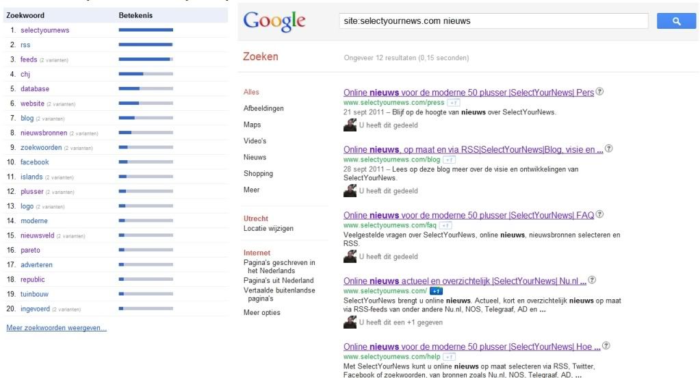The height and width of the screenshot is (378, 700).
Task: Click the keyword feeds in the list
Action: coord(29,60)
